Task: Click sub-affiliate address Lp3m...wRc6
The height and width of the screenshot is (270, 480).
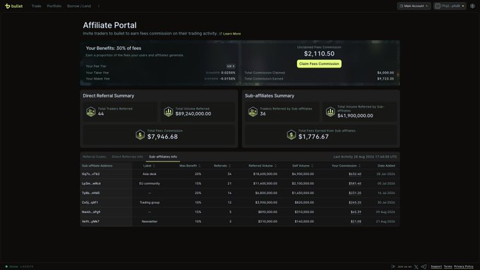Action: 91,183
